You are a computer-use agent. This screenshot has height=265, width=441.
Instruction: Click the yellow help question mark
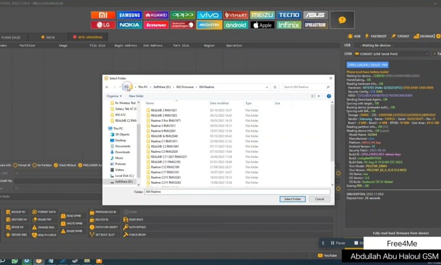coord(341,20)
